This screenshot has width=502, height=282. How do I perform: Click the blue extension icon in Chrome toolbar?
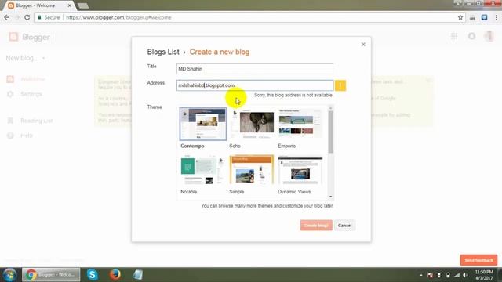click(x=485, y=17)
